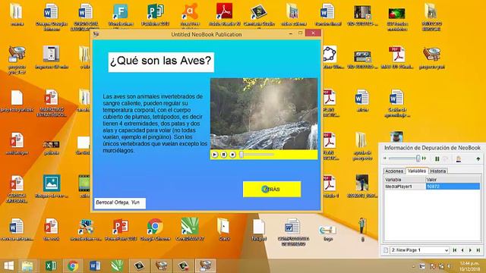The width and height of the screenshot is (486, 273).
Task: Click the yellow ATRÁS button
Action: [x=272, y=189]
